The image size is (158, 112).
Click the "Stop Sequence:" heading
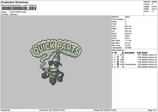pos(118,50)
